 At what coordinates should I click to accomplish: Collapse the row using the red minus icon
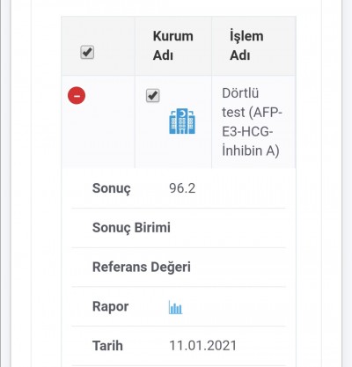pos(77,96)
